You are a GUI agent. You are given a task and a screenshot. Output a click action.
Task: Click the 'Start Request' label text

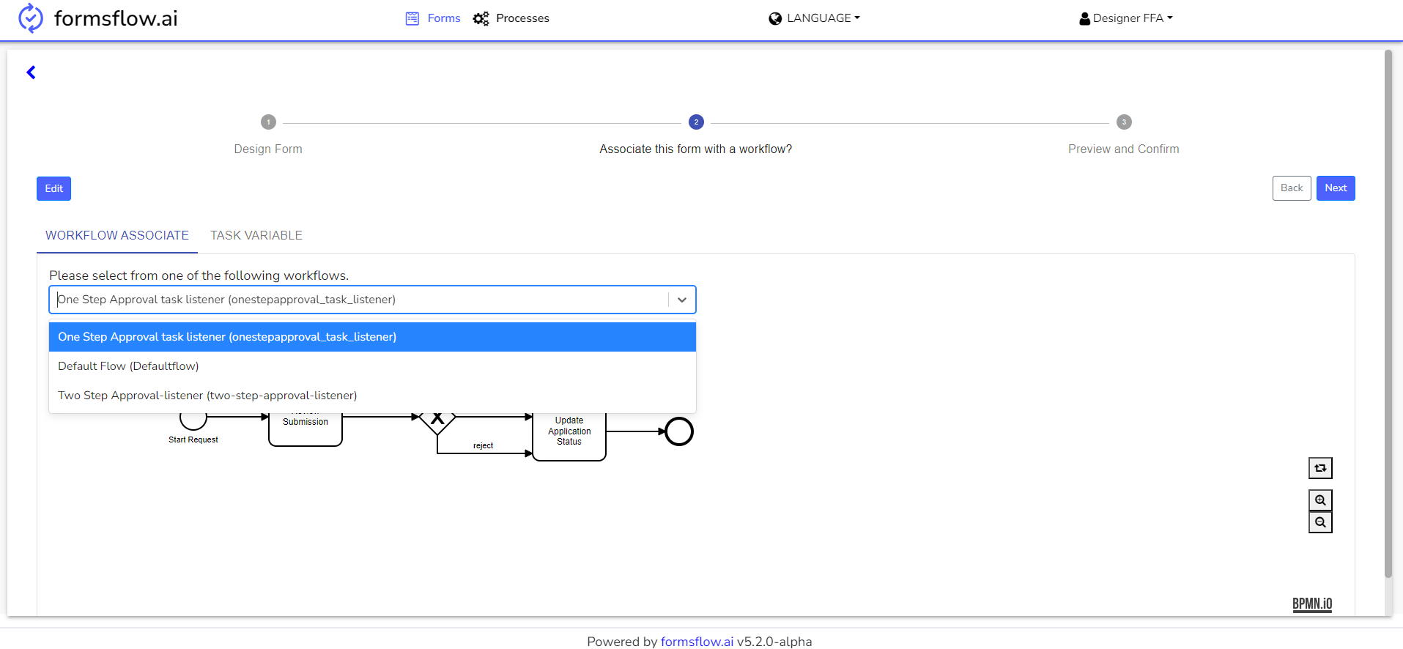[x=193, y=440]
